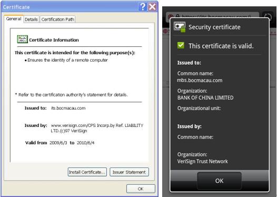Viewport: 277px width, 197px height.
Task: Switch to the Details tab
Action: coord(31,19)
